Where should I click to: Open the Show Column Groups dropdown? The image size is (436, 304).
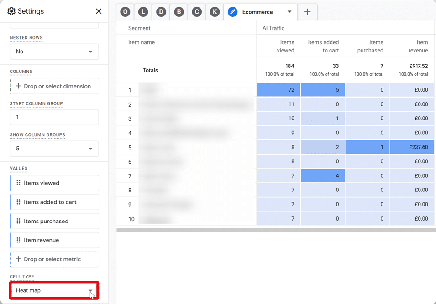(54, 149)
